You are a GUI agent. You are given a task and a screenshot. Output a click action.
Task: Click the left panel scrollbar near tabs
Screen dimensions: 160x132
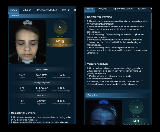(75, 11)
